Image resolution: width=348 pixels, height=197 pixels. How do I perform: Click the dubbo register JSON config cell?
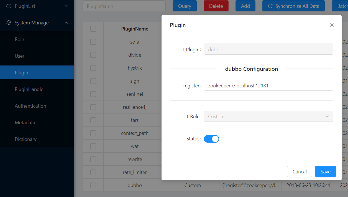(250, 185)
